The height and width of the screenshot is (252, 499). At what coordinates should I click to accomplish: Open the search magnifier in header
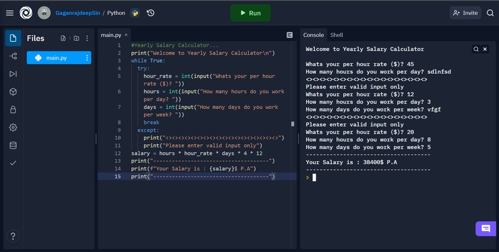tap(490, 13)
